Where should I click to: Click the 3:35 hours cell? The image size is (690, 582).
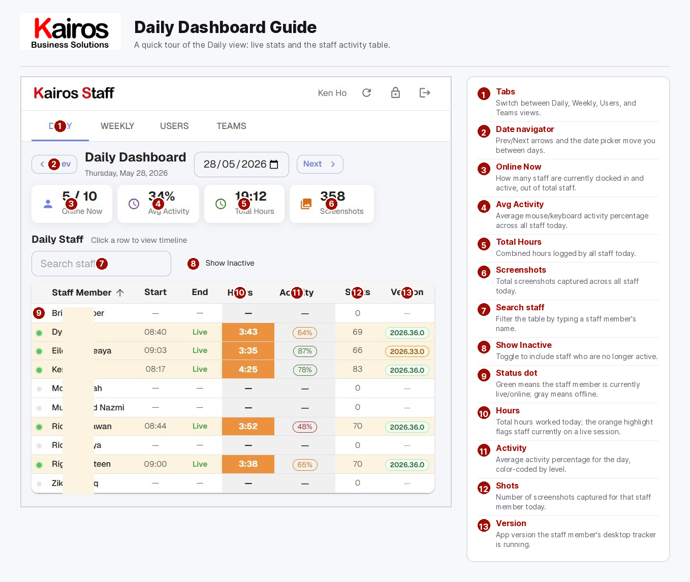click(248, 351)
